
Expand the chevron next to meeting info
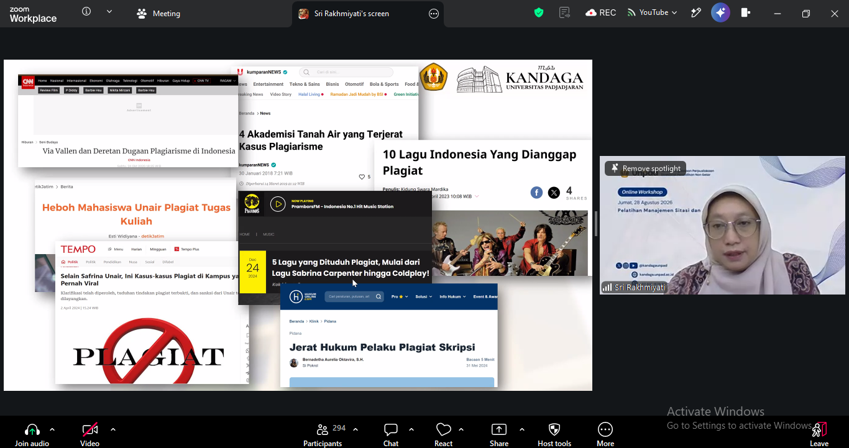pos(109,12)
